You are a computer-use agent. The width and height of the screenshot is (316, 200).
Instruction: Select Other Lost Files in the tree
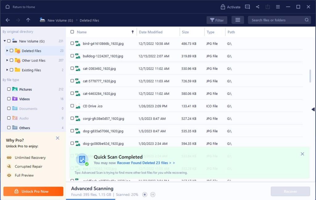tap(33, 61)
